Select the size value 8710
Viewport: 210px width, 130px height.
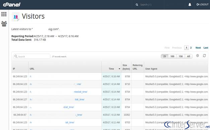(x=127, y=84)
